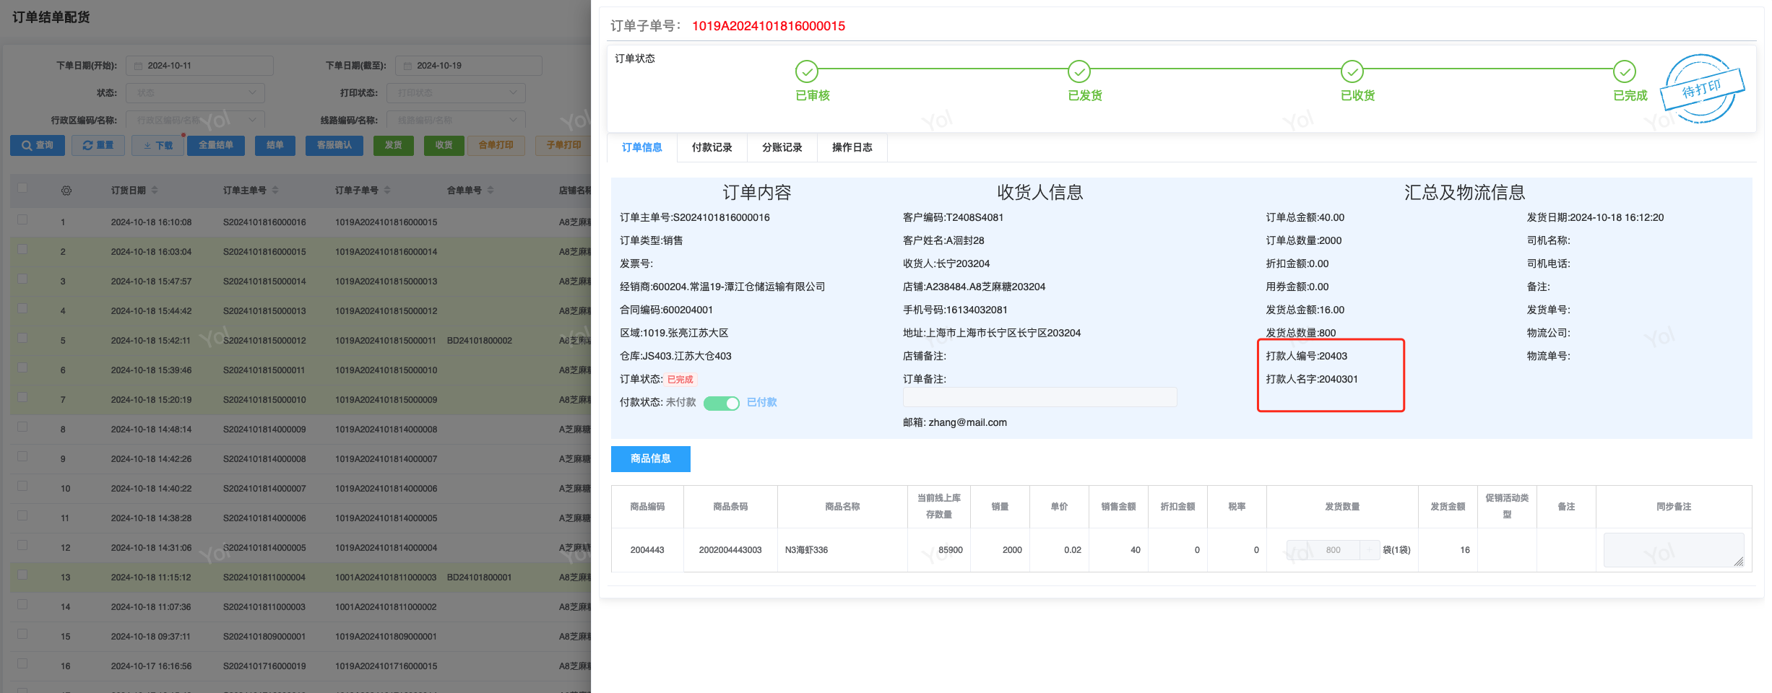Open the 操作日志 tab
The image size is (1772, 693).
tap(852, 147)
